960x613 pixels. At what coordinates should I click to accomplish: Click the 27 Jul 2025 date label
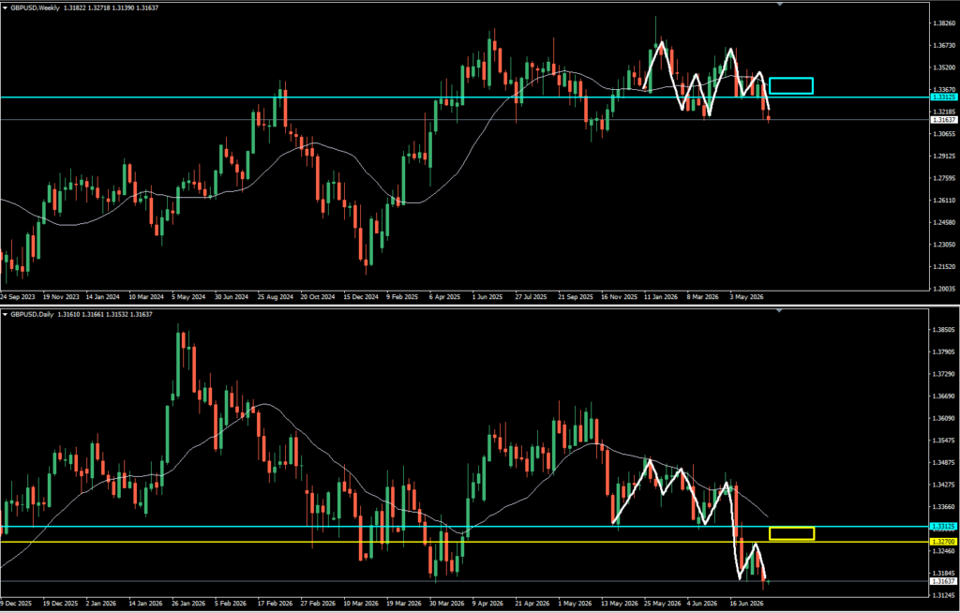(531, 296)
